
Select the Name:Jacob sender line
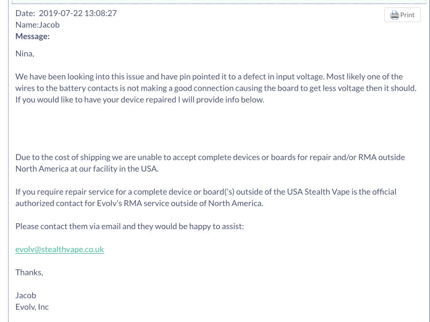[x=37, y=25]
